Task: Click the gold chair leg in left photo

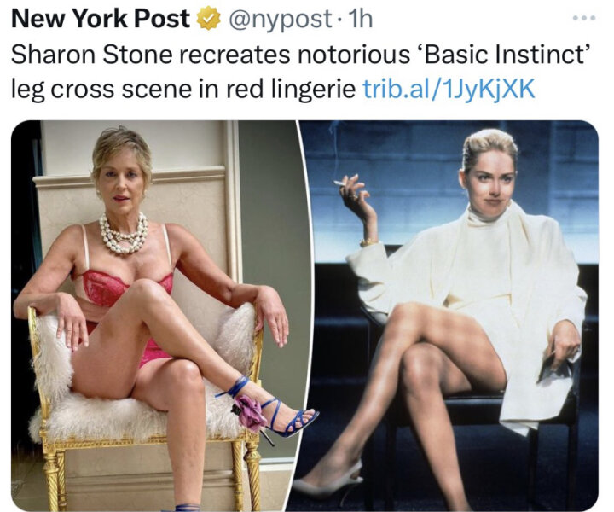Action: [x=54, y=476]
